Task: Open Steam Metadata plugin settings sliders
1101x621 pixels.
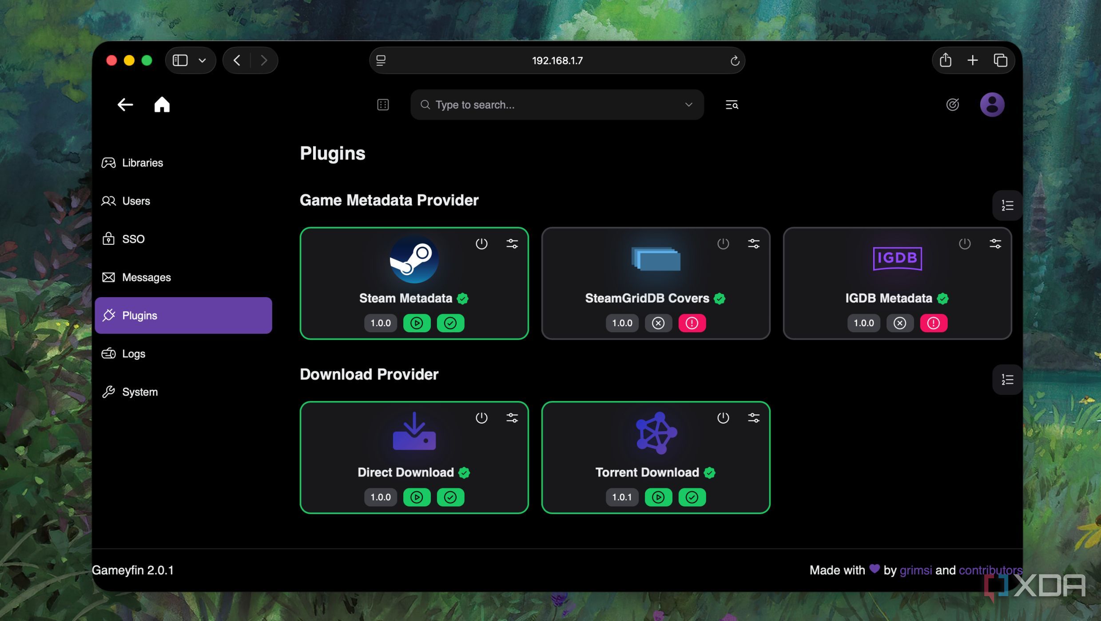Action: 512,244
